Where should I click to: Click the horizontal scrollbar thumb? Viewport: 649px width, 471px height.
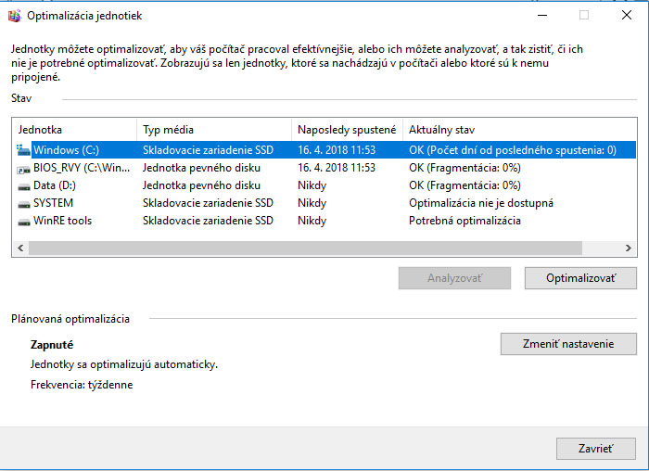pyautogui.click(x=305, y=248)
